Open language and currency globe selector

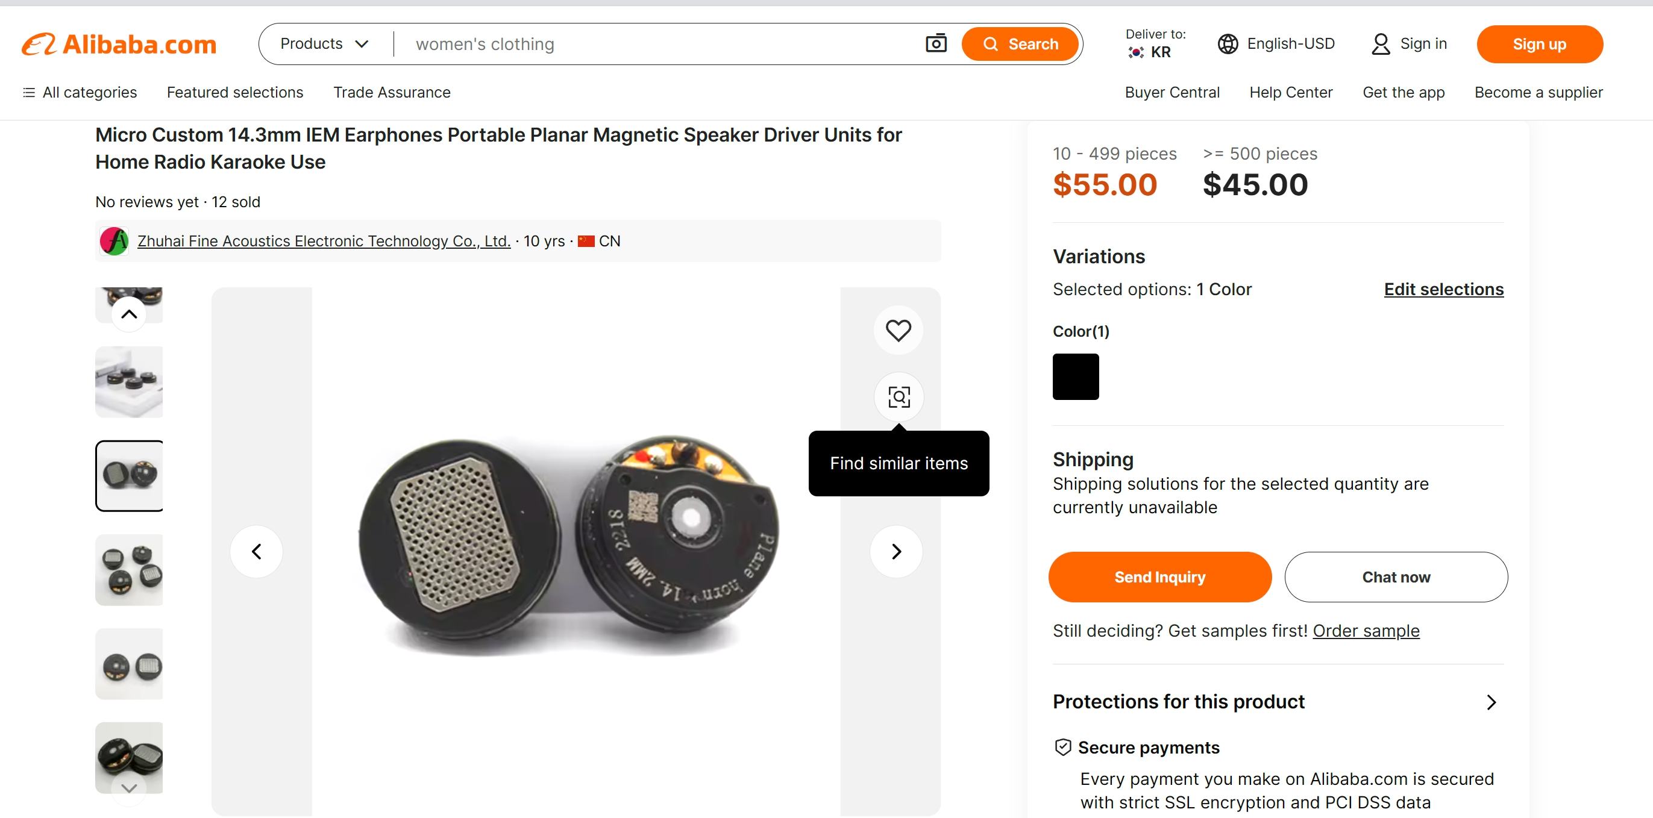point(1228,43)
